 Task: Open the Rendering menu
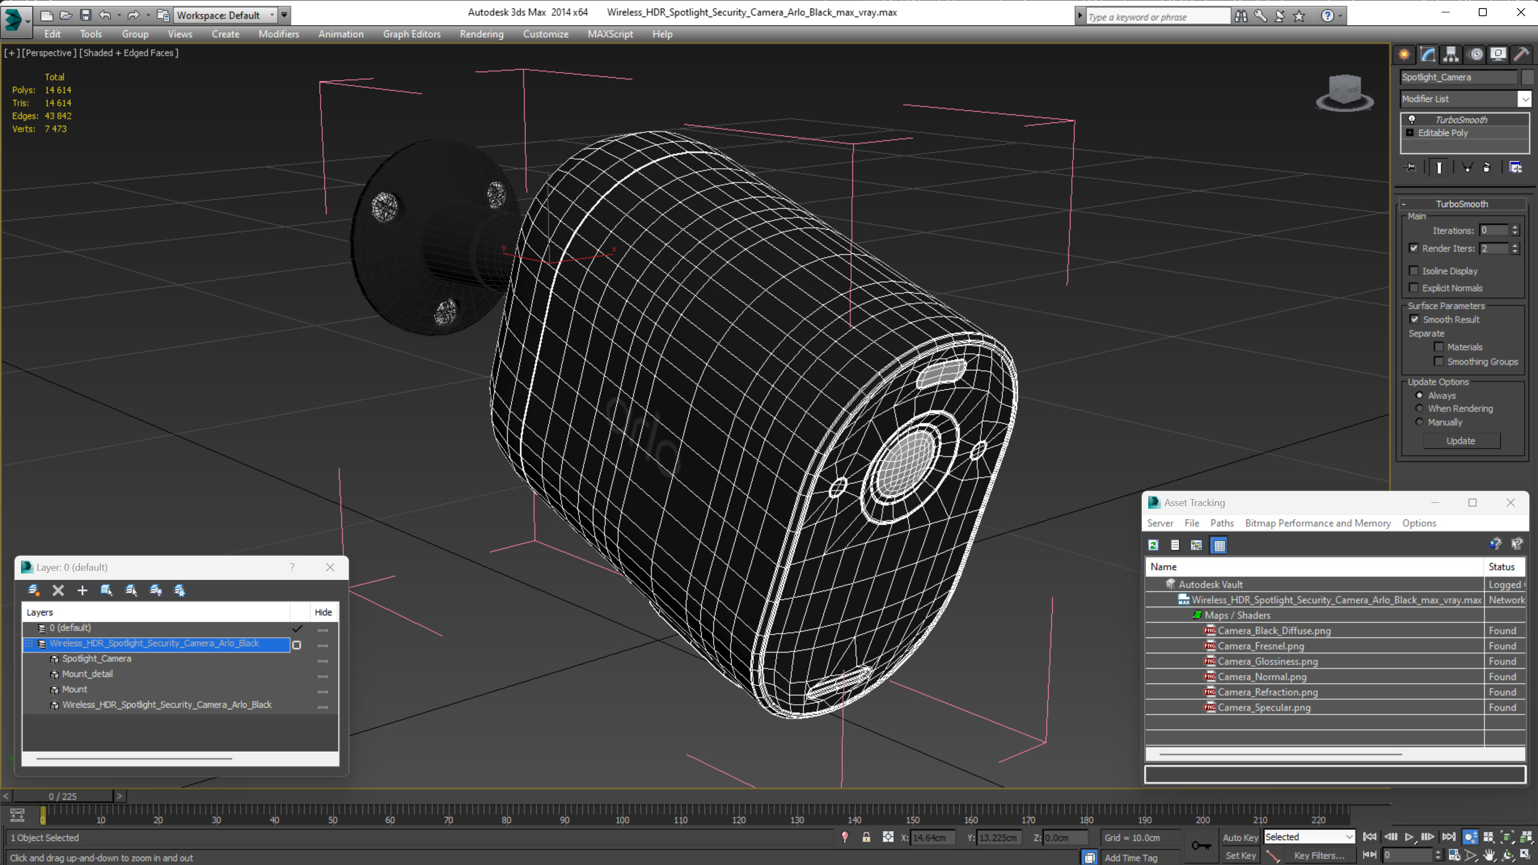[x=481, y=34]
